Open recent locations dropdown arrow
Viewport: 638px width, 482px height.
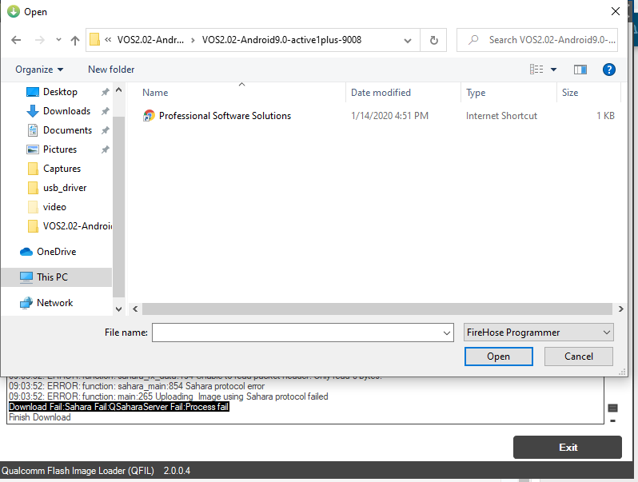coord(58,40)
